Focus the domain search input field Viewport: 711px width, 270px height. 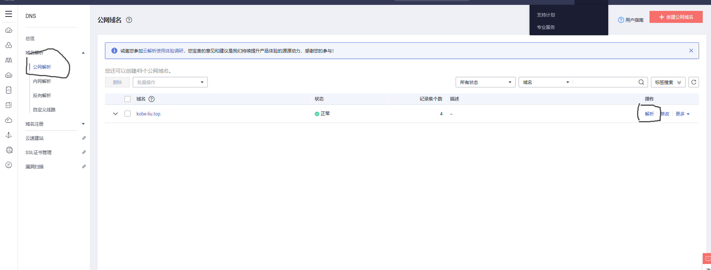tap(604, 82)
